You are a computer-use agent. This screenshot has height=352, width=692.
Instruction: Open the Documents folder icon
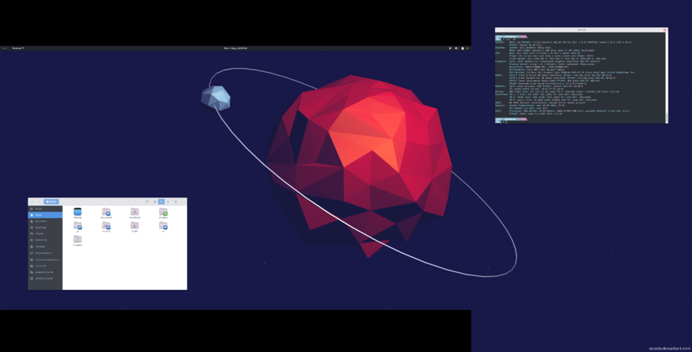(x=106, y=212)
